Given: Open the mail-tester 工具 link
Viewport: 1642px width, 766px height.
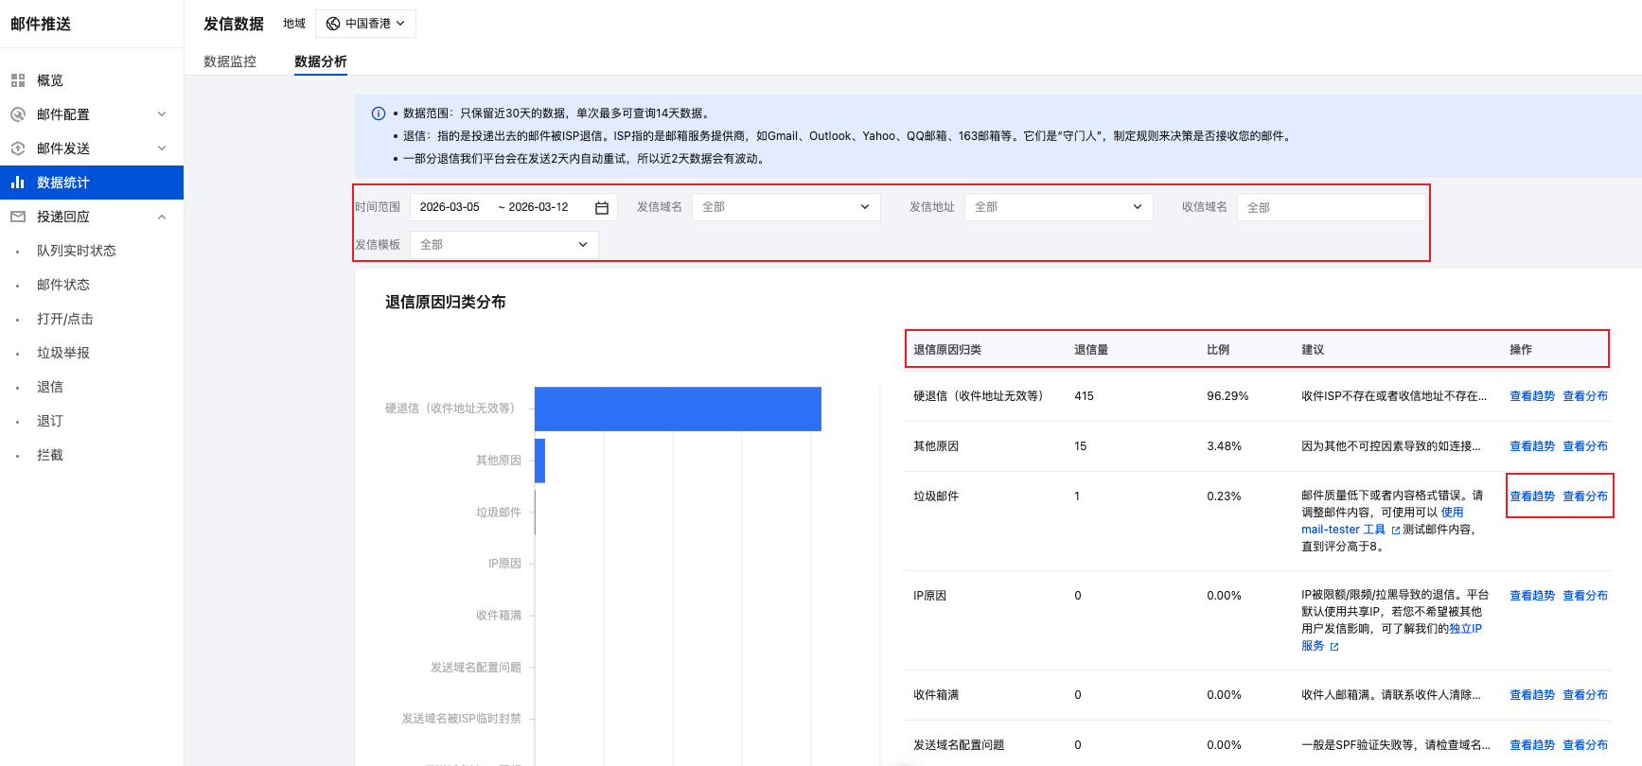Looking at the screenshot, I should tap(1343, 530).
